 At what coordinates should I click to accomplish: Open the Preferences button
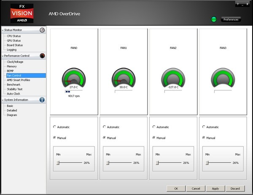(x=230, y=19)
